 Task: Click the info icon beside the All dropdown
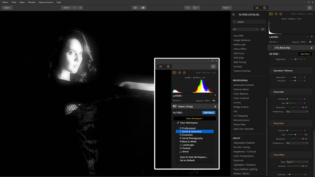click(263, 29)
